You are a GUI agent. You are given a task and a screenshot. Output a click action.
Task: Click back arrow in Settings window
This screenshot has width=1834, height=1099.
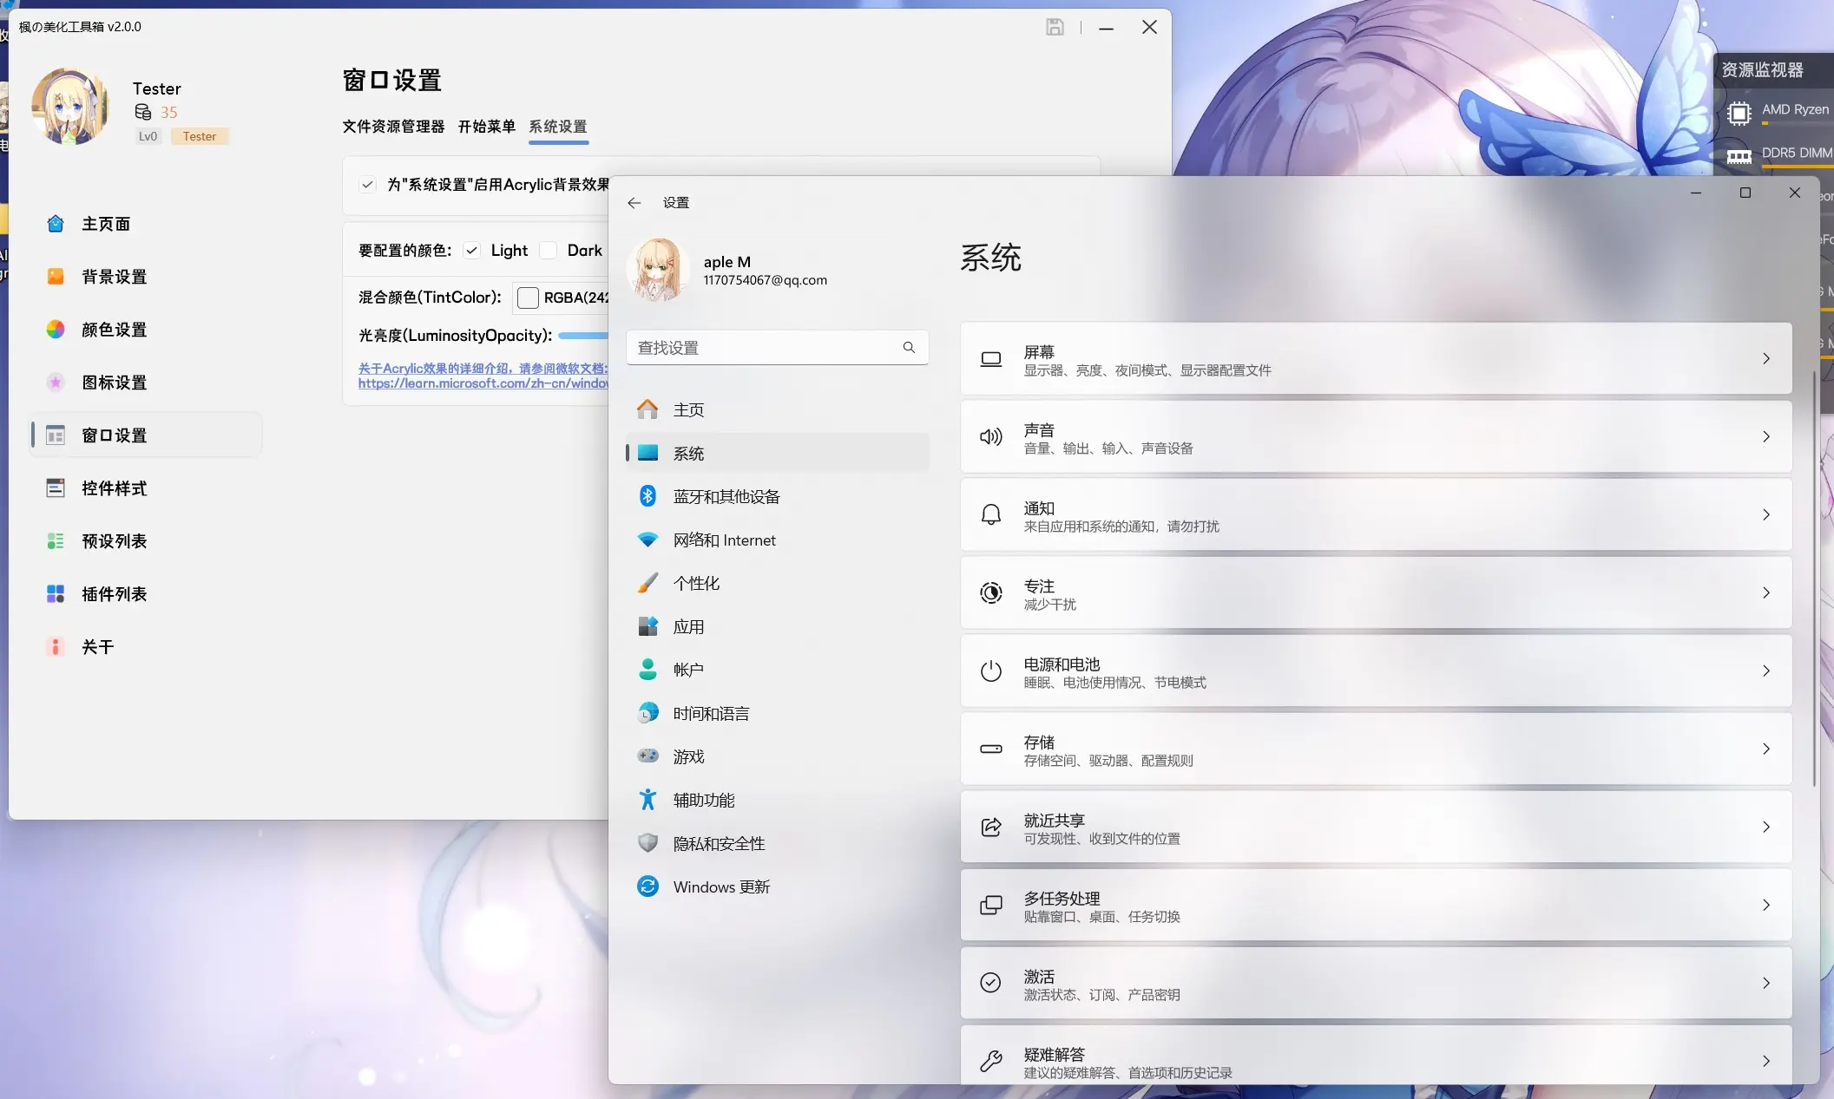[634, 202]
